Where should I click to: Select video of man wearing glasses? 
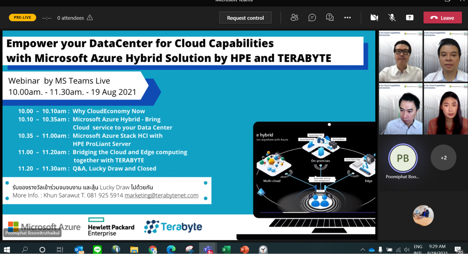[x=401, y=56]
